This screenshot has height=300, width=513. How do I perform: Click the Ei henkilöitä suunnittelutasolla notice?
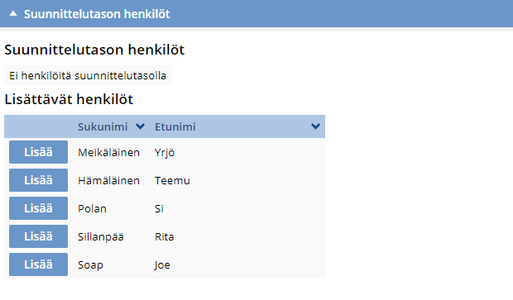coord(88,75)
